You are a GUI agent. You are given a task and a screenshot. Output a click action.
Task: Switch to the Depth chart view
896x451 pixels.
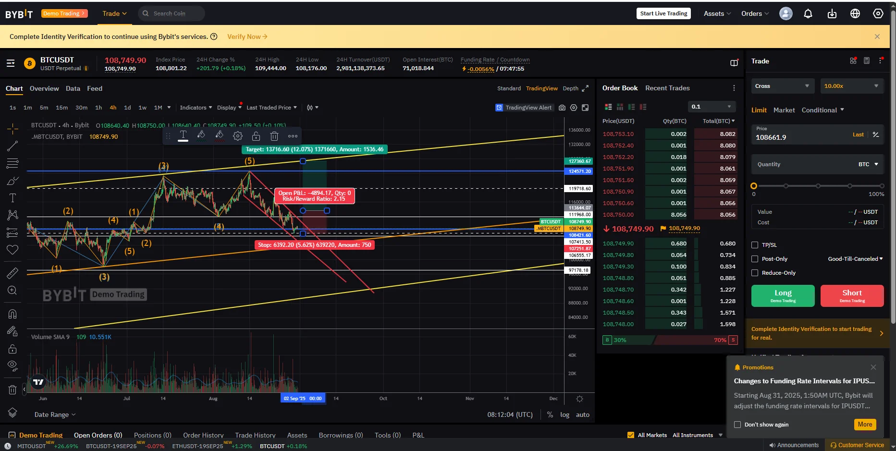pyautogui.click(x=570, y=88)
